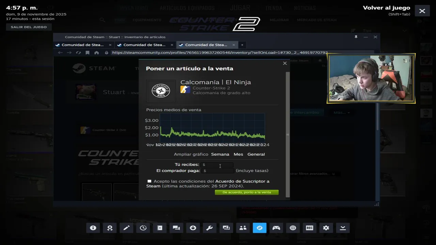The image size is (436, 245).
Task: Open guides book icon in overlay toolbar
Action: tap(160, 228)
